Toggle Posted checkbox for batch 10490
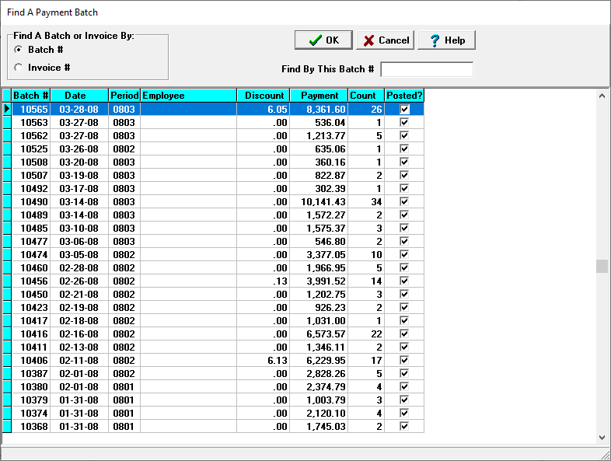Screen dimensions: 611x461 click(404, 202)
